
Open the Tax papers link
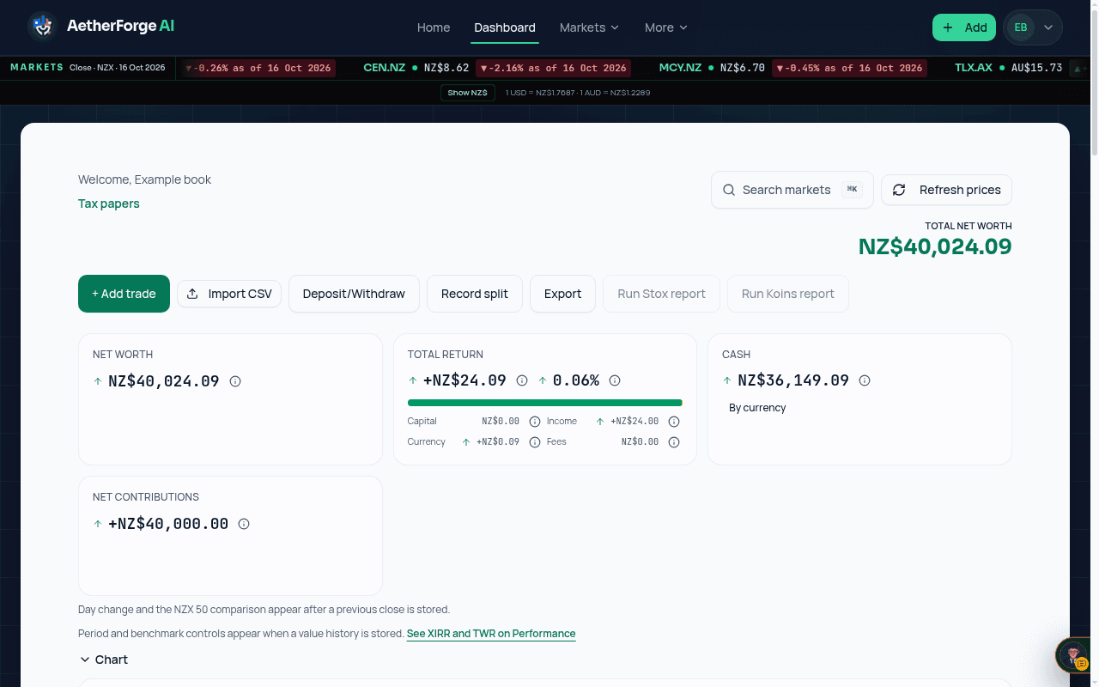coord(108,204)
